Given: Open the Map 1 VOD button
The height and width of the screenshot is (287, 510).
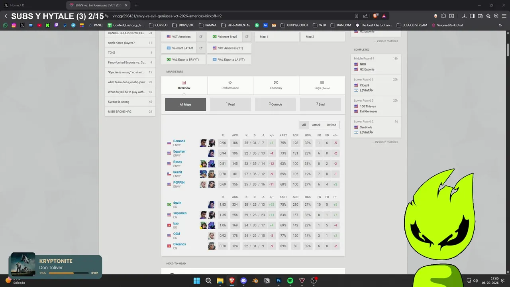Looking at the screenshot, I should click(x=277, y=37).
